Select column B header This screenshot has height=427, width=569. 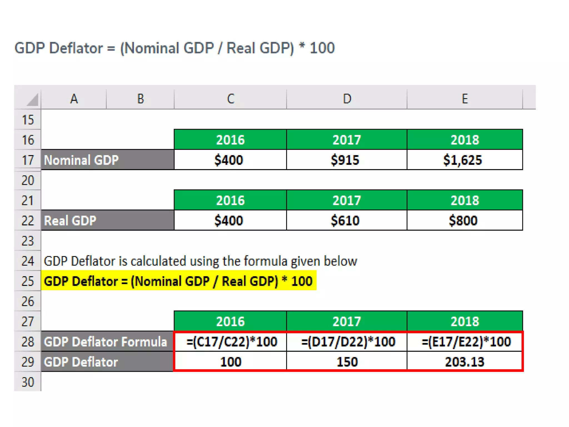[x=140, y=99]
